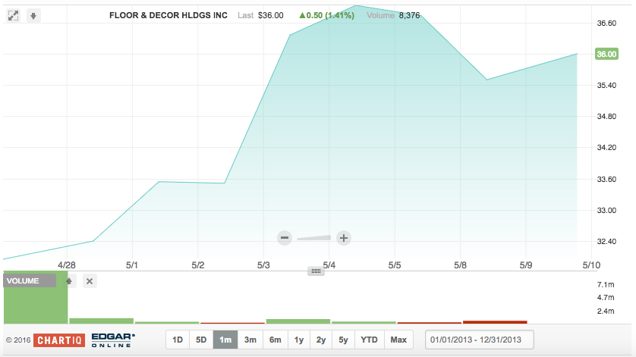
Task: Open the ChartIQ logo link
Action: pyautogui.click(x=59, y=340)
